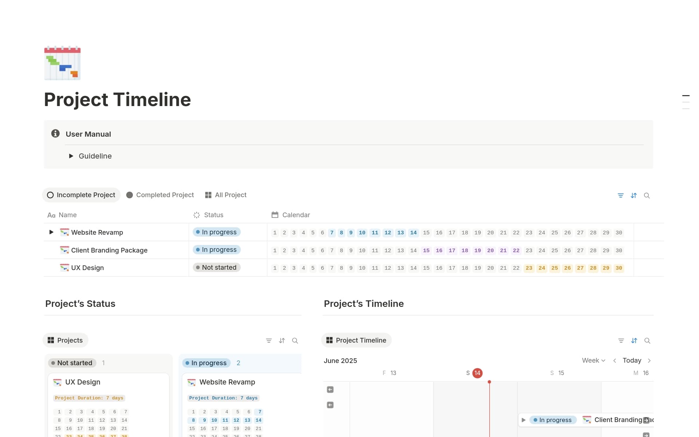Viewport: 699px width, 437px height.
Task: Click the sort icon in Project Timeline section
Action: click(x=635, y=340)
